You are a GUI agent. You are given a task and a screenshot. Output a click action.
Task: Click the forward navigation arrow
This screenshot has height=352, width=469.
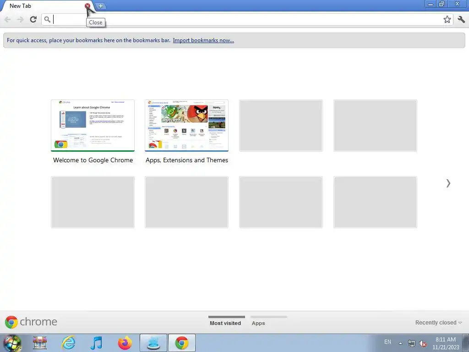point(20,19)
